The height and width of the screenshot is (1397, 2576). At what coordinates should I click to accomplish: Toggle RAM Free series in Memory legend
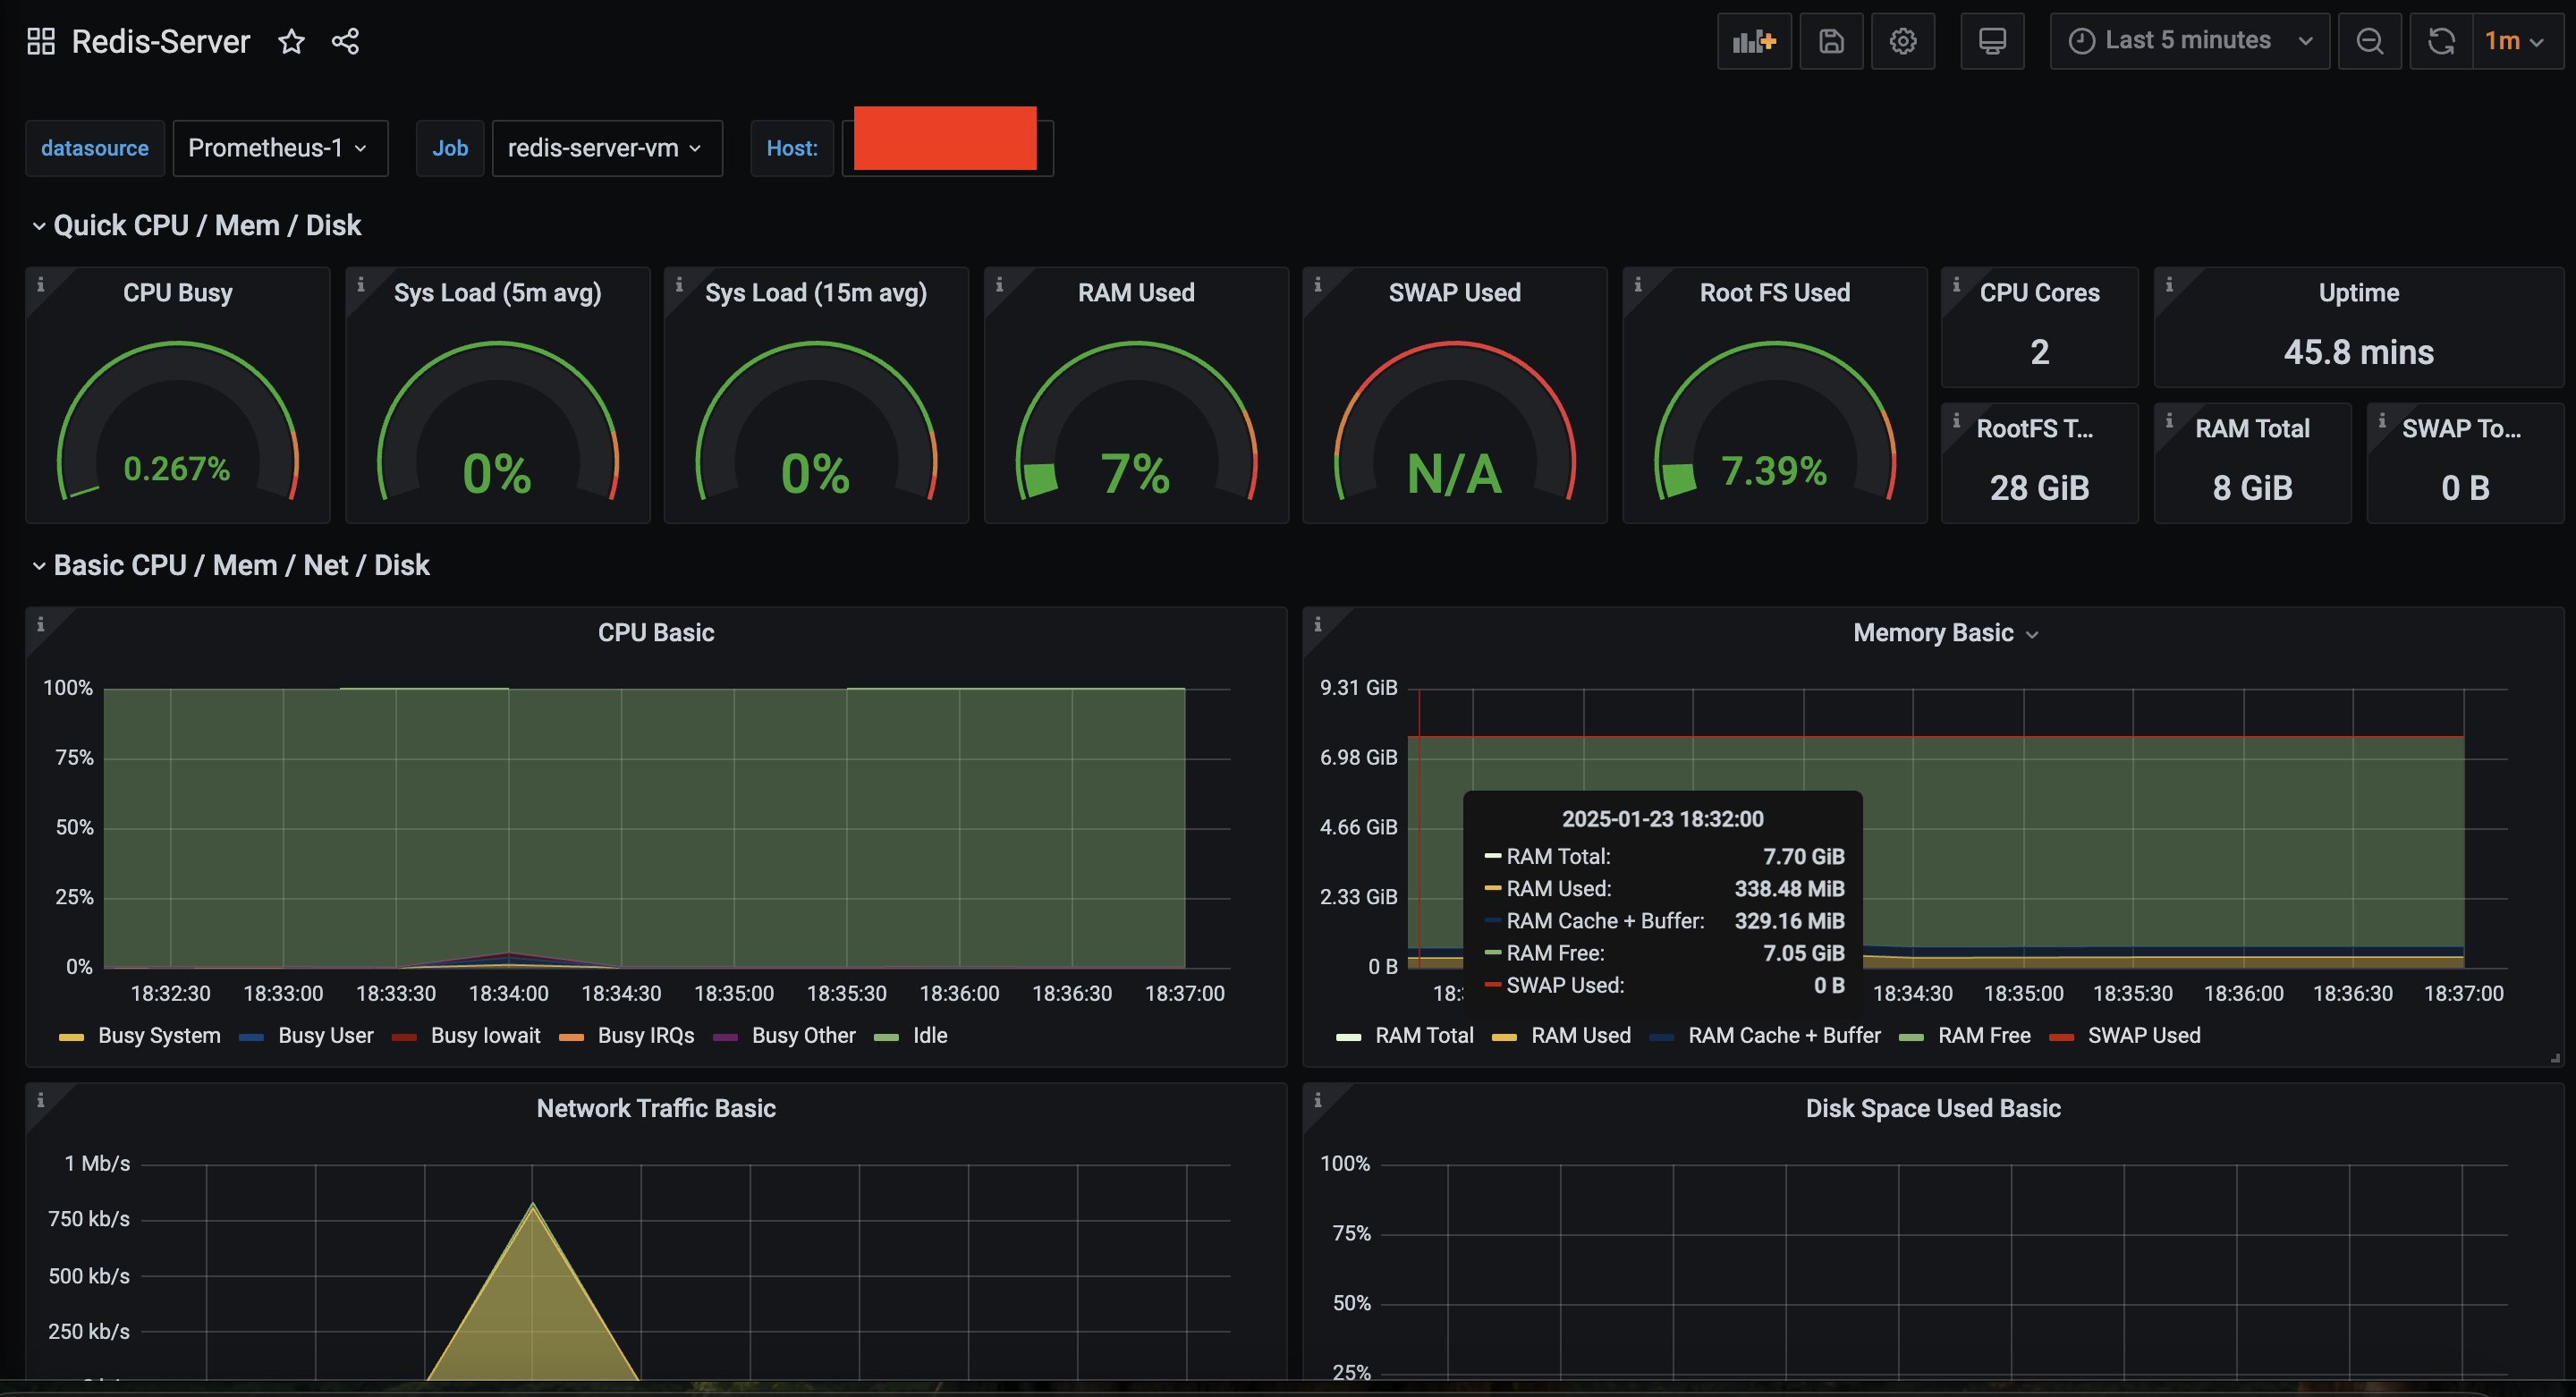(x=1983, y=1035)
